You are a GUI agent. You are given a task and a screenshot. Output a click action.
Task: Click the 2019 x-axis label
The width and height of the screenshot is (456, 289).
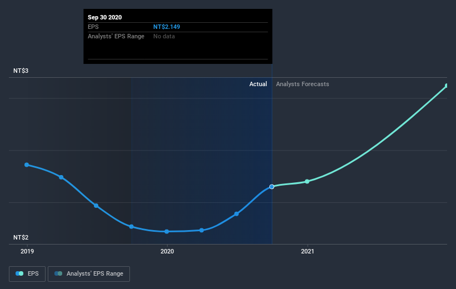tap(27, 251)
